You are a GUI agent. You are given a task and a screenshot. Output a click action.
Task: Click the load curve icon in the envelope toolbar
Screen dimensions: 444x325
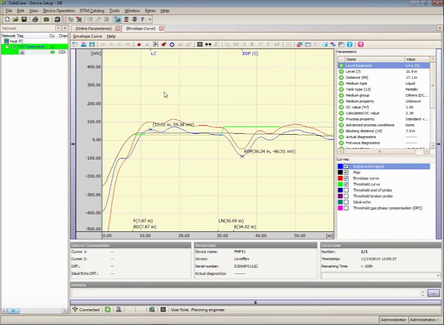[83, 45]
